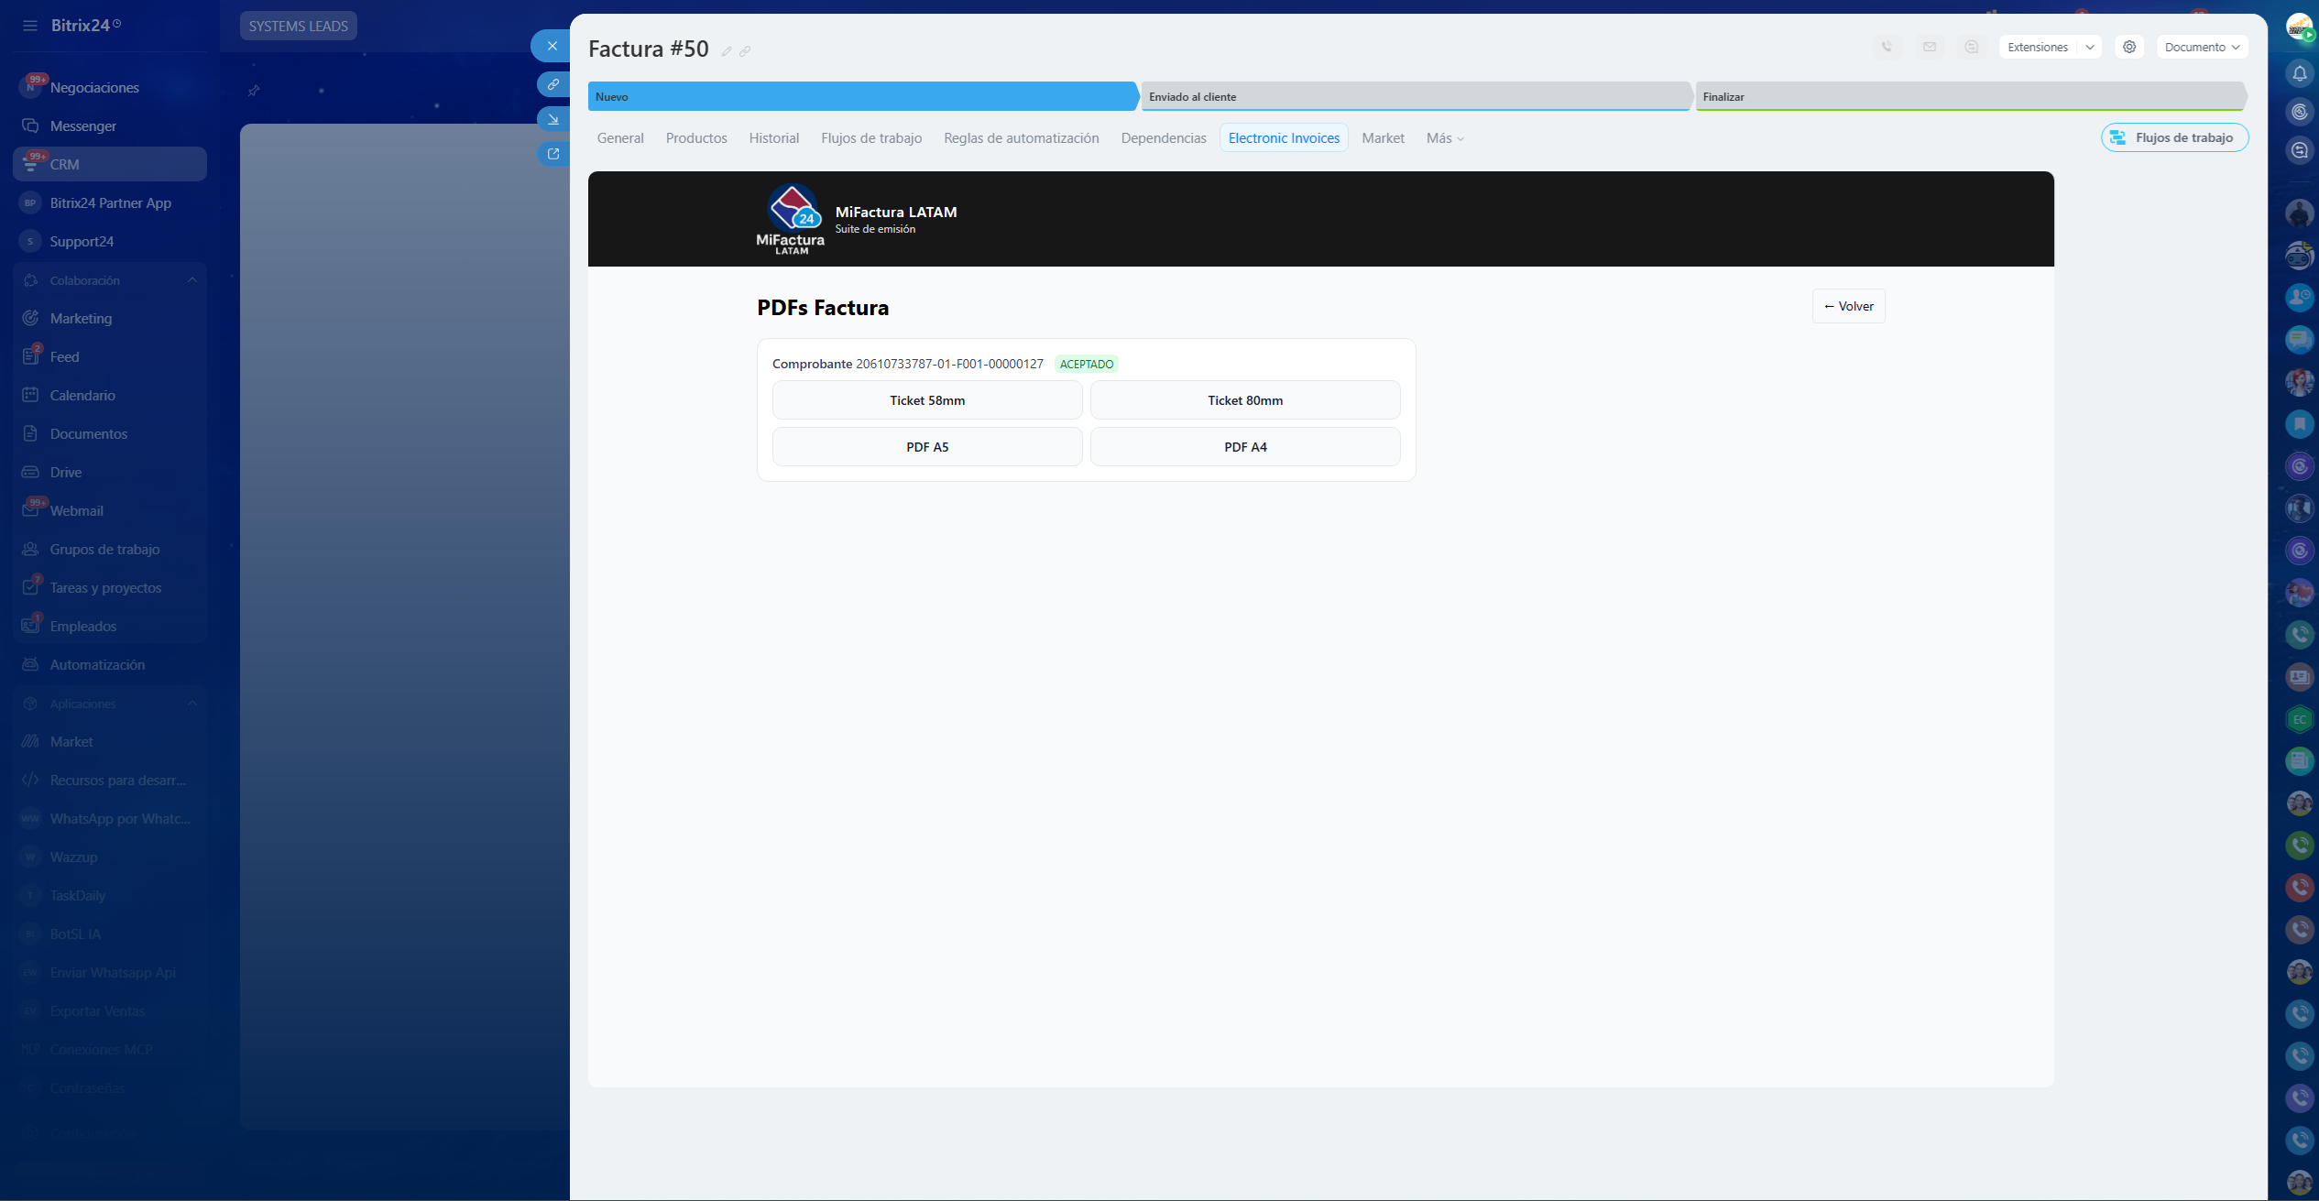The height and width of the screenshot is (1201, 2319).
Task: Copy the invoice link via the chain icon beside the title
Action: [x=745, y=51]
